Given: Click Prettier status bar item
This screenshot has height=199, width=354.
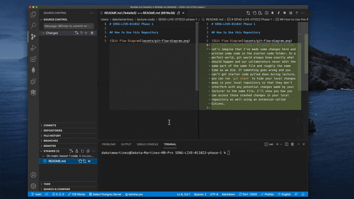Looking at the screenshot, I should pos(267,194).
